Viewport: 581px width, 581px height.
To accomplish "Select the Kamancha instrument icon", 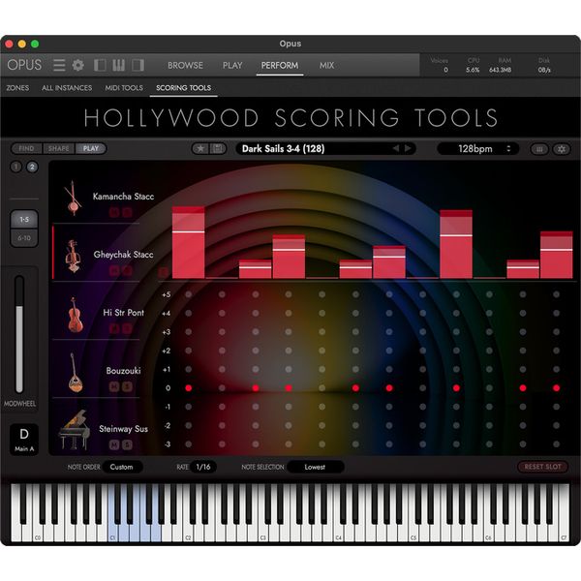I will click(x=73, y=199).
